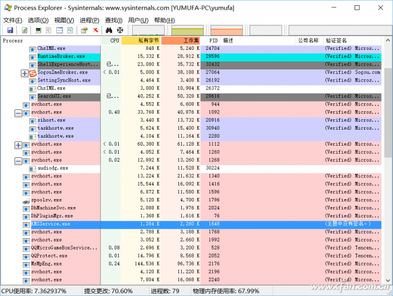Select the MsMpEng.exe process
393x296 pixels.
click(x=46, y=264)
